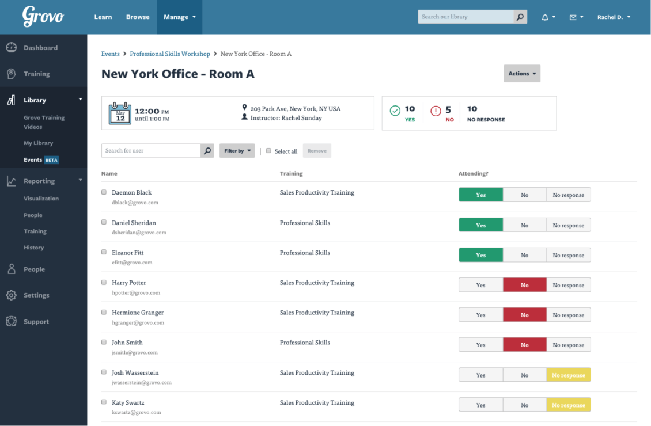The height and width of the screenshot is (426, 651).
Task: Switch to the Learn tab
Action: click(x=103, y=17)
